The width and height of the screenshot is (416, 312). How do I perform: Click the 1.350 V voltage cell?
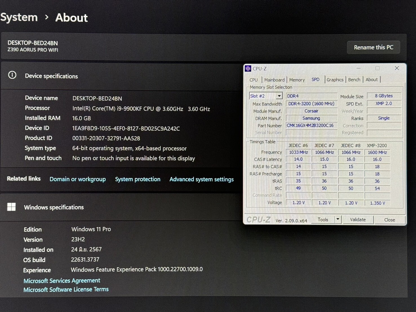377,203
